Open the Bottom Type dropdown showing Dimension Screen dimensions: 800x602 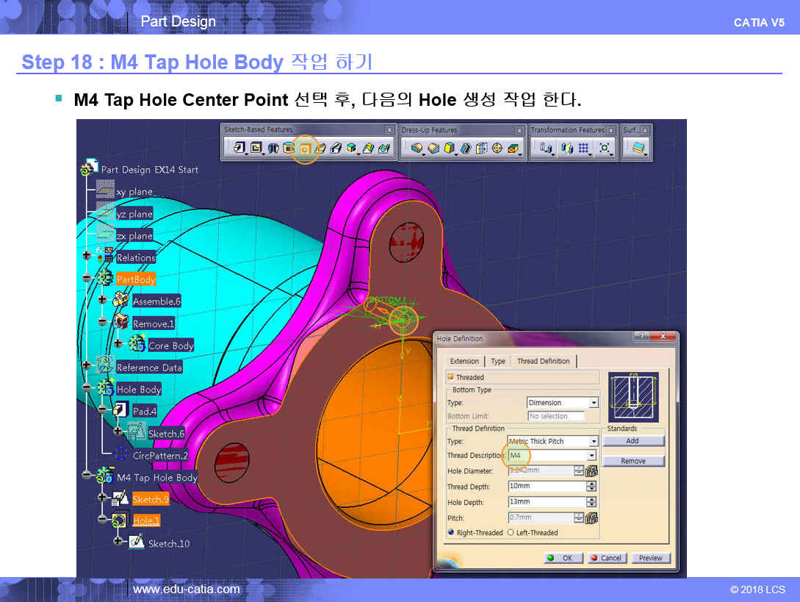594,403
